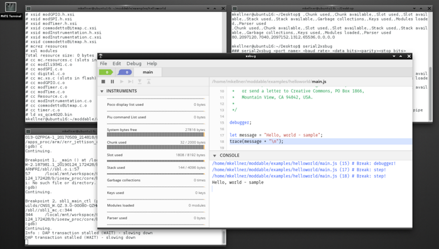The width and height of the screenshot is (439, 249).
Task: Collapse the INSTRUMENTS section
Action: coord(102,92)
